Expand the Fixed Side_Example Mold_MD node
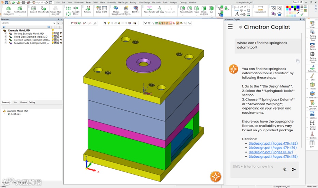The image size is (318, 188). click(x=6, y=37)
